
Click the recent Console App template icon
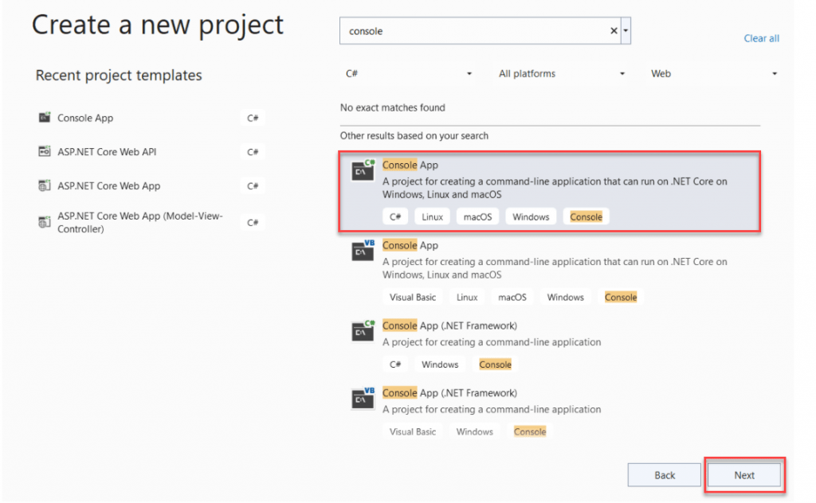45,118
